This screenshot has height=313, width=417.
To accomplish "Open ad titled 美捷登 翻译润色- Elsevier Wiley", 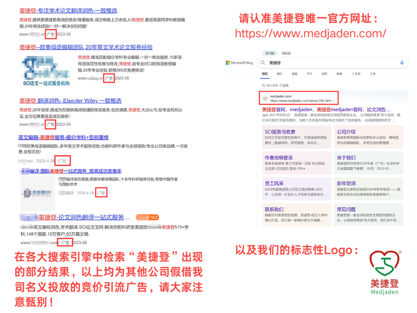I will 70,101.
